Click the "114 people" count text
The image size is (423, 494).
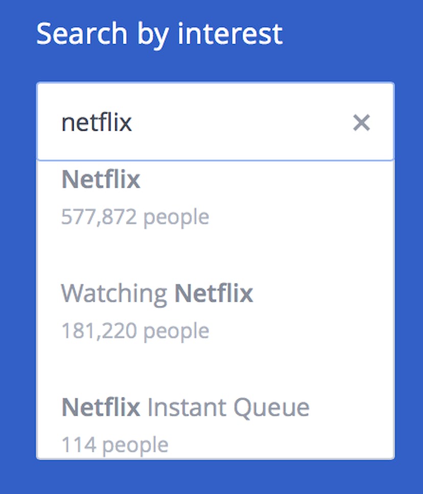click(x=114, y=444)
